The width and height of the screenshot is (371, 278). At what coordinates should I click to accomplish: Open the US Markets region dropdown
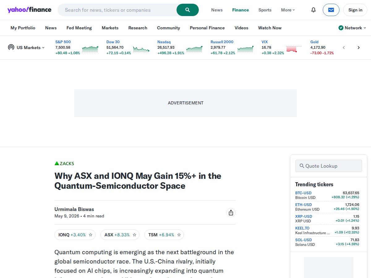31,48
